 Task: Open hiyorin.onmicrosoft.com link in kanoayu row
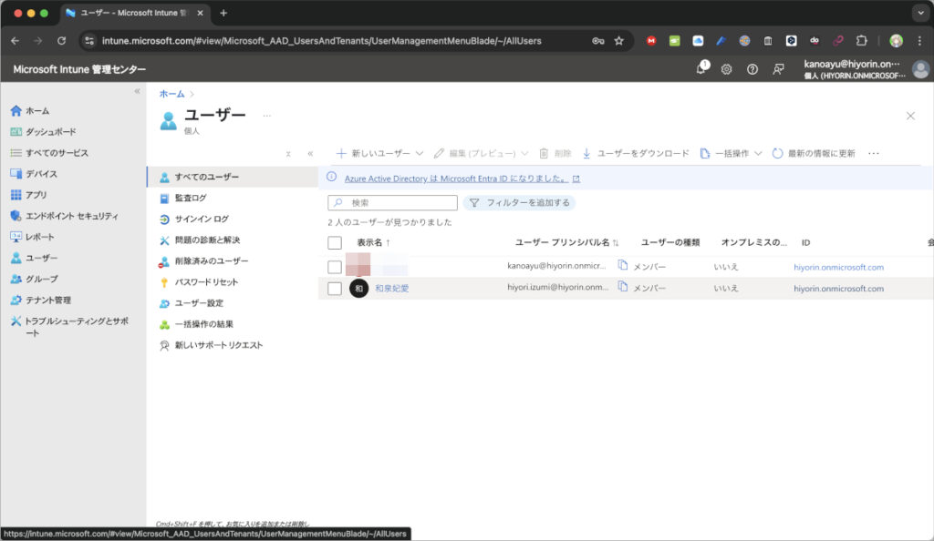point(839,268)
